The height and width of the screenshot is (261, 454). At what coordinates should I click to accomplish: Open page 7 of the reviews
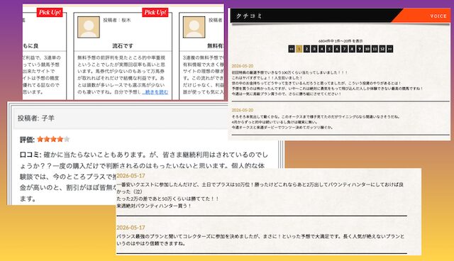[345, 49]
